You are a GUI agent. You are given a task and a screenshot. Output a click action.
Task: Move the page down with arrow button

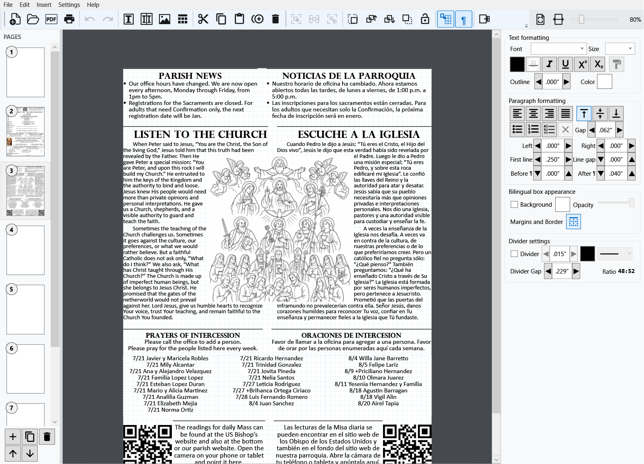click(x=30, y=454)
